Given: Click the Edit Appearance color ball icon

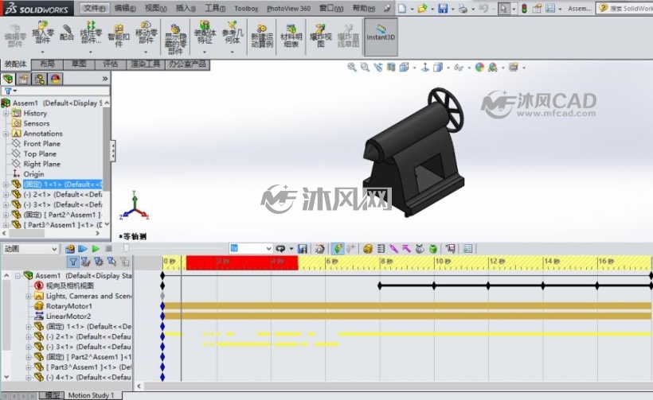Looking at the screenshot, I should (x=479, y=67).
